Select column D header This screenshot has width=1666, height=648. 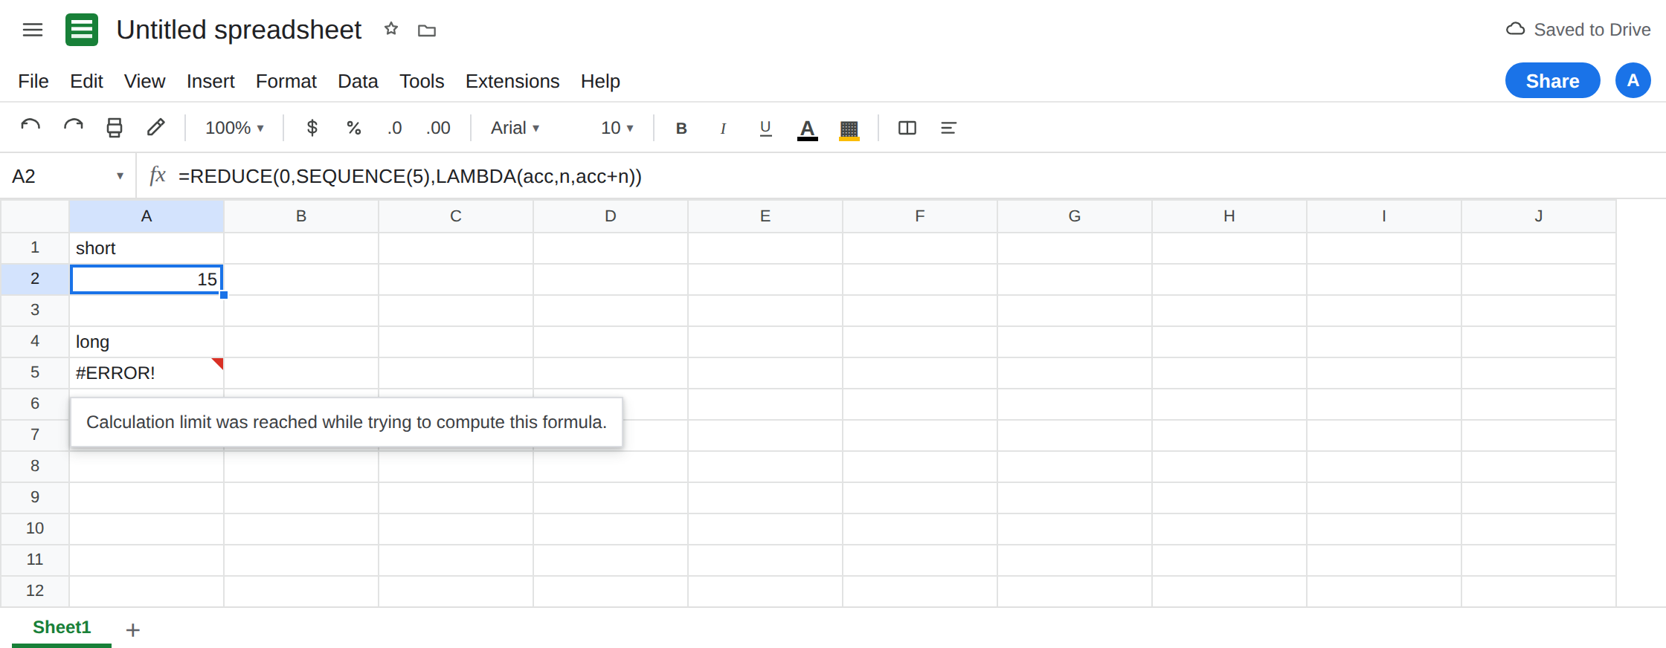(611, 216)
